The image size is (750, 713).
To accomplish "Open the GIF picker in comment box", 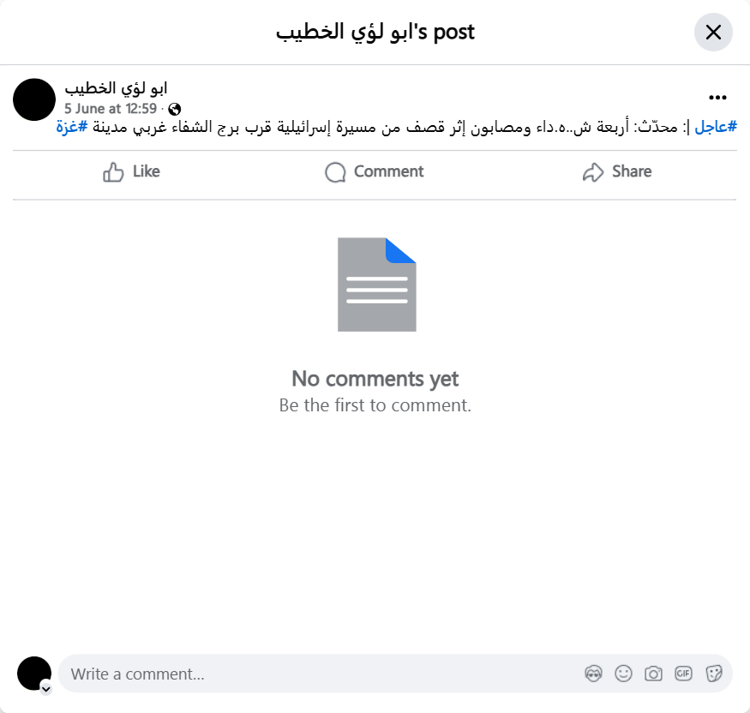I will pos(683,674).
